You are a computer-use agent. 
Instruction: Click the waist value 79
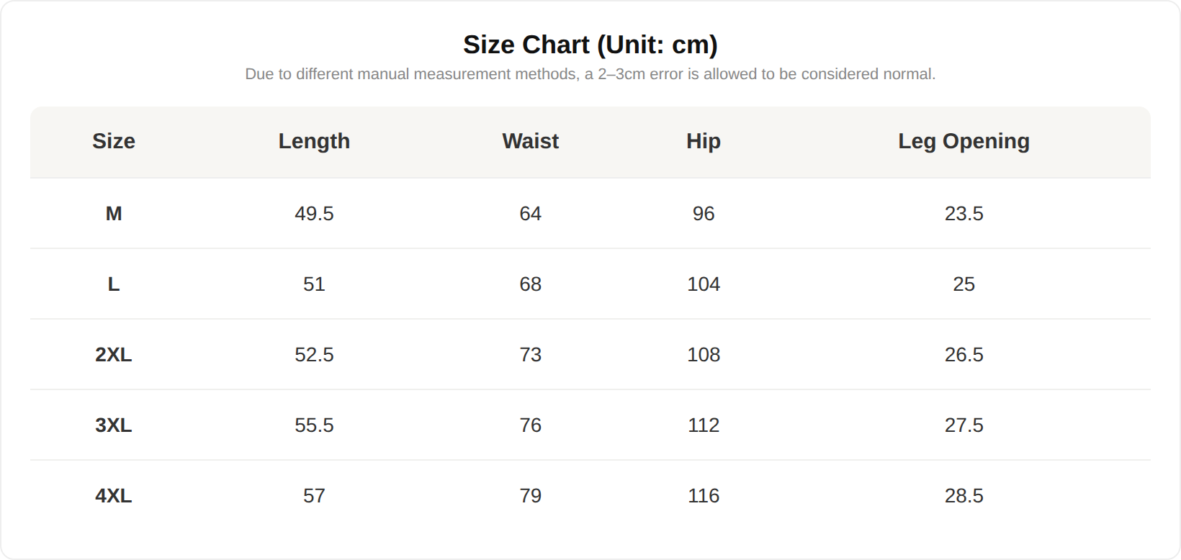531,496
